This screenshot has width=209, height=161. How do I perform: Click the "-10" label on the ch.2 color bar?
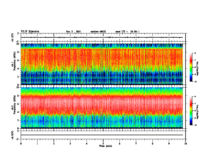[x=195, y=125]
